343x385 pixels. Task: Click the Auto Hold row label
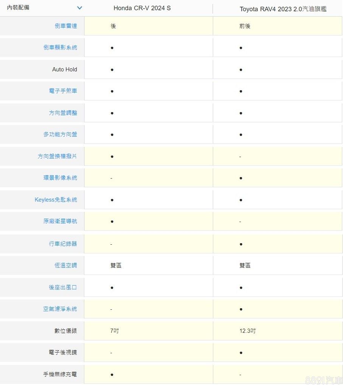click(64, 70)
